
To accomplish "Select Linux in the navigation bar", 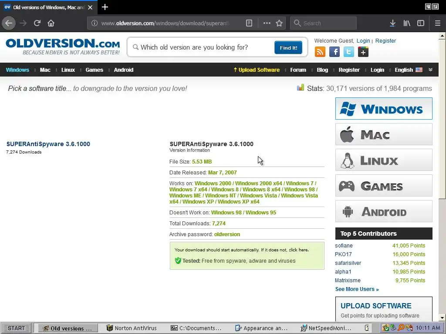I will 68,70.
